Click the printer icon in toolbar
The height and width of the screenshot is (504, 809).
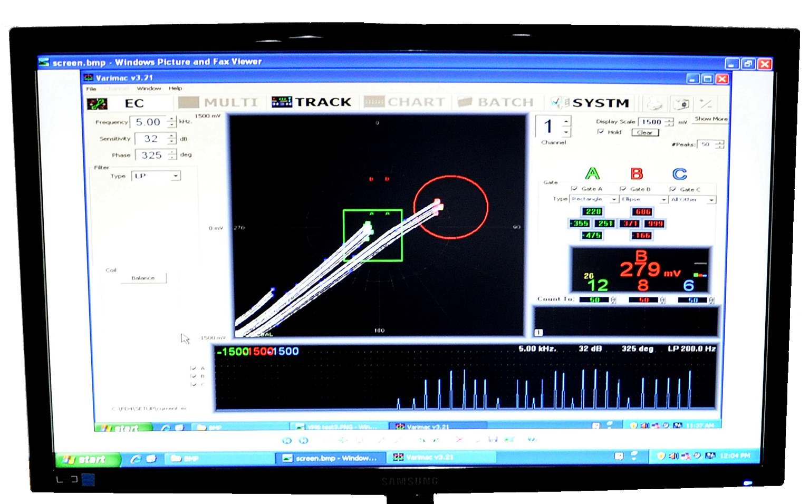click(654, 103)
